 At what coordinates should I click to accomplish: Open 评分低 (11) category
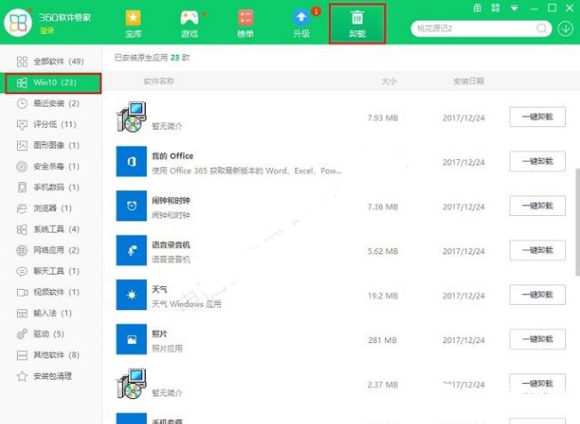[51, 124]
